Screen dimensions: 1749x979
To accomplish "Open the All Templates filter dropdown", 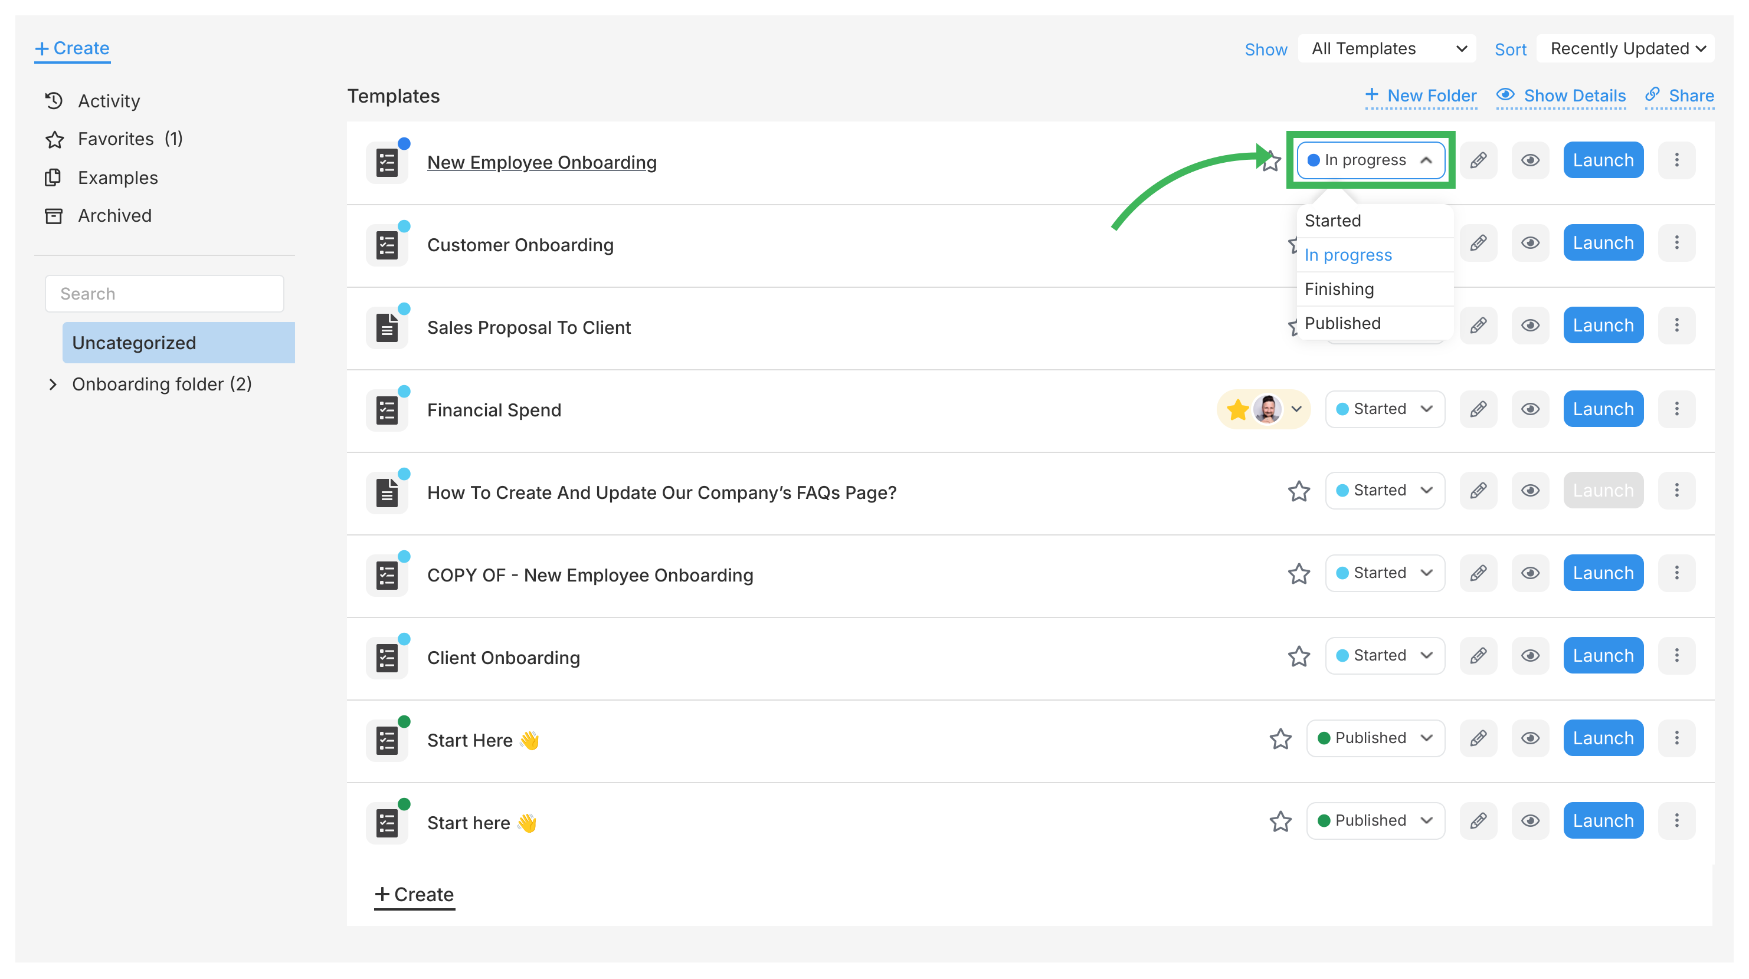I will point(1387,48).
